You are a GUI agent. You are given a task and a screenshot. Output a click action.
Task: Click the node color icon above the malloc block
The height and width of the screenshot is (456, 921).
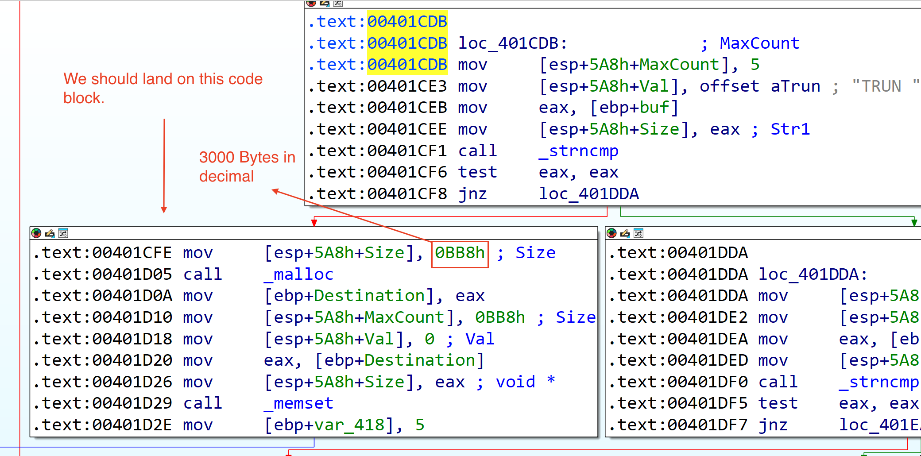pyautogui.click(x=36, y=233)
